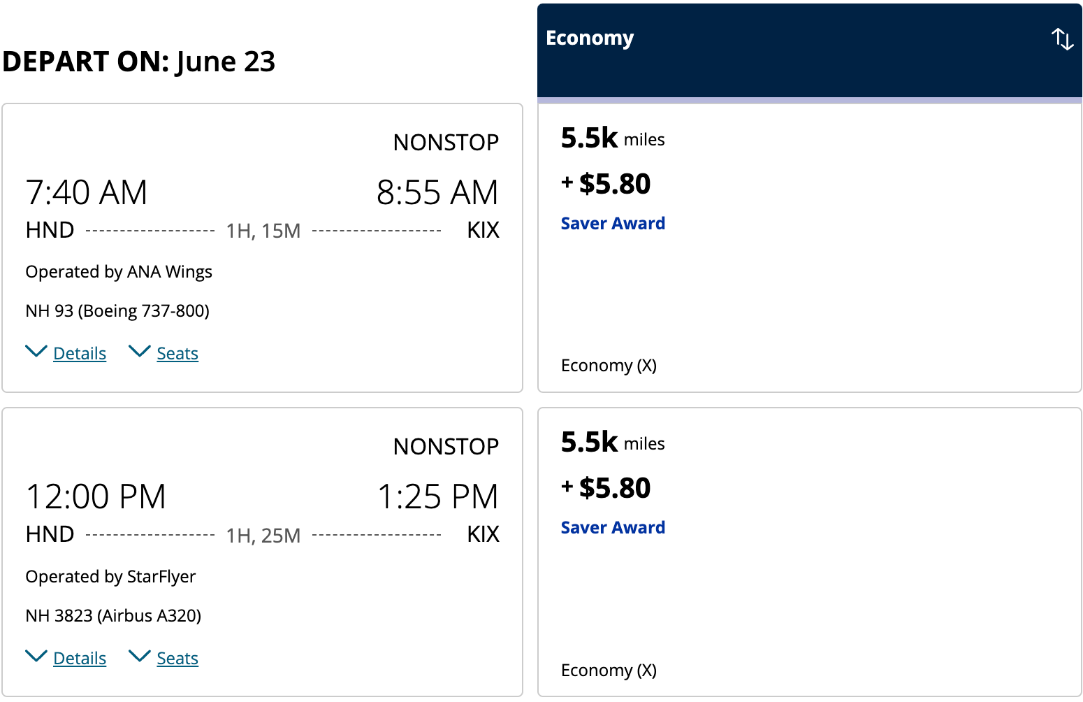1083x702 pixels.
Task: Open the Seats link for ANA Wings flight
Action: (x=177, y=354)
